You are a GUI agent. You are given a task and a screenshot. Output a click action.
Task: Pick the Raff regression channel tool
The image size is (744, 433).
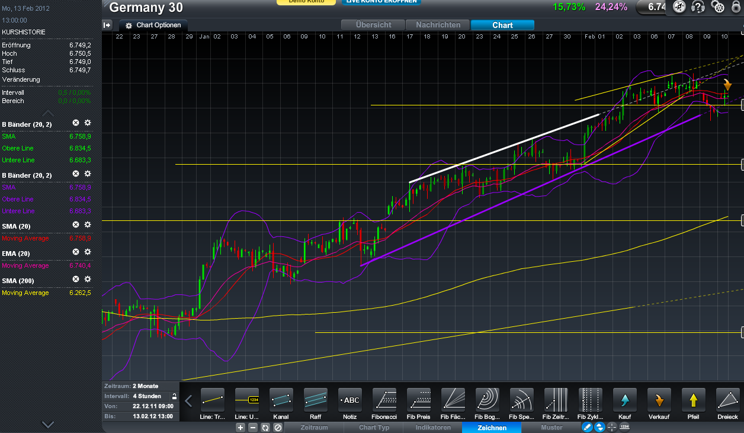point(316,400)
